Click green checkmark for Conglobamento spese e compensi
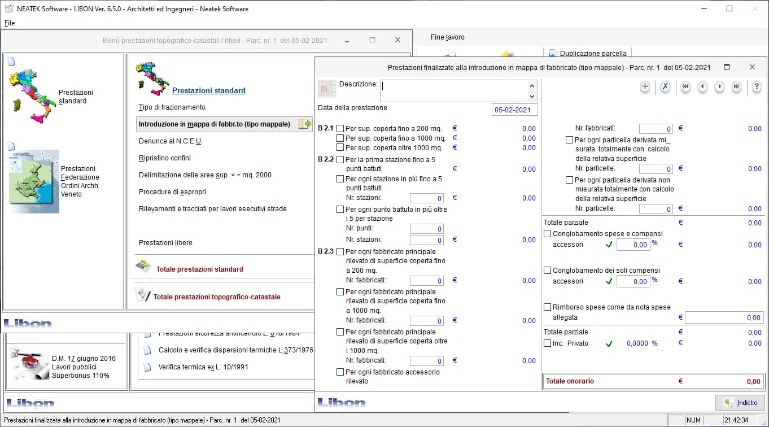769x427 pixels. 609,245
